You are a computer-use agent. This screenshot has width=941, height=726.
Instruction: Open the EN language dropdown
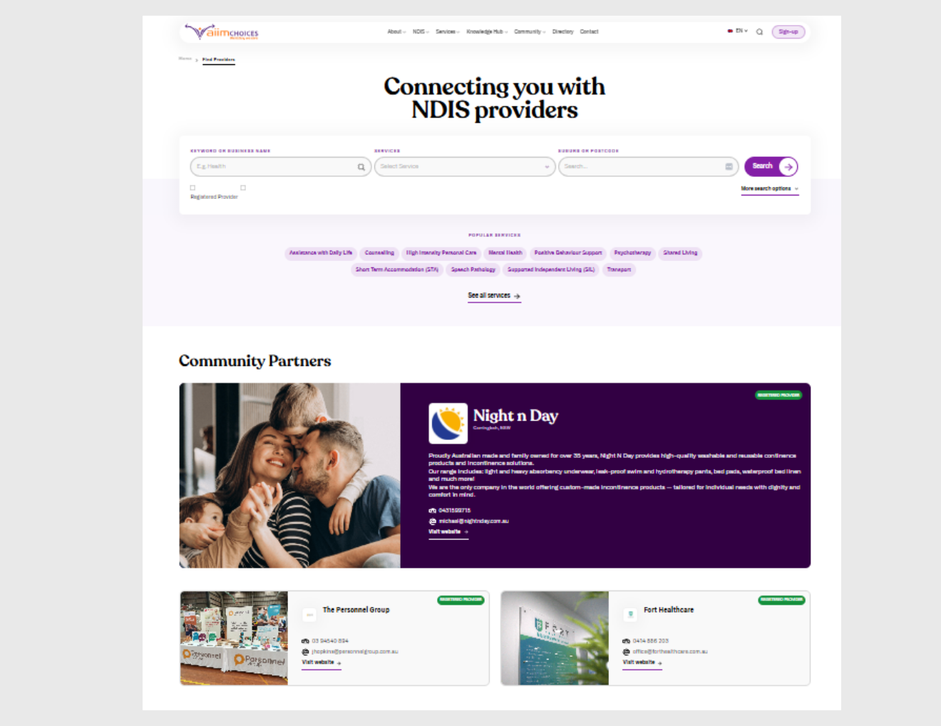coord(737,31)
